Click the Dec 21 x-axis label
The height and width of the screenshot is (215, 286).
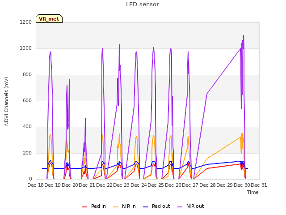pyautogui.click(x=87, y=185)
